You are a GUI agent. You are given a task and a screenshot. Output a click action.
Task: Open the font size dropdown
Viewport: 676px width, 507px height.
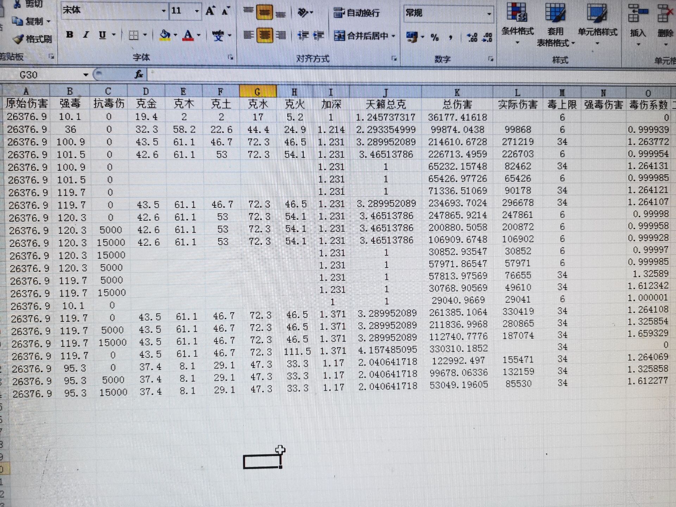pos(197,11)
